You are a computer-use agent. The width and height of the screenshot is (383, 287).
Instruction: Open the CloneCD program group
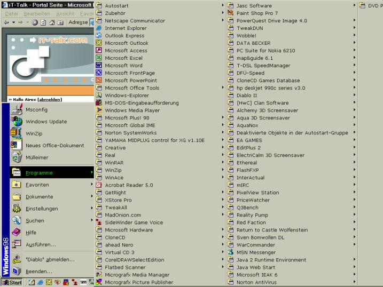(x=160, y=237)
